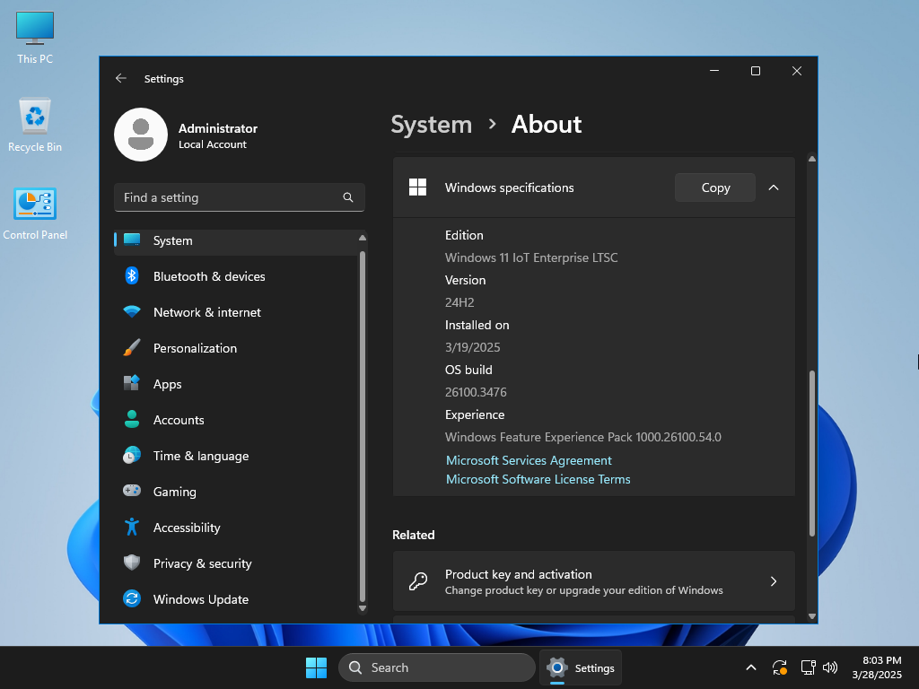Screen dimensions: 919x689
Task: Click the Administrator account name
Action: [x=218, y=128]
